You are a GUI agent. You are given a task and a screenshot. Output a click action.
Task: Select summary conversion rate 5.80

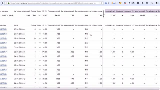coord(132,15)
